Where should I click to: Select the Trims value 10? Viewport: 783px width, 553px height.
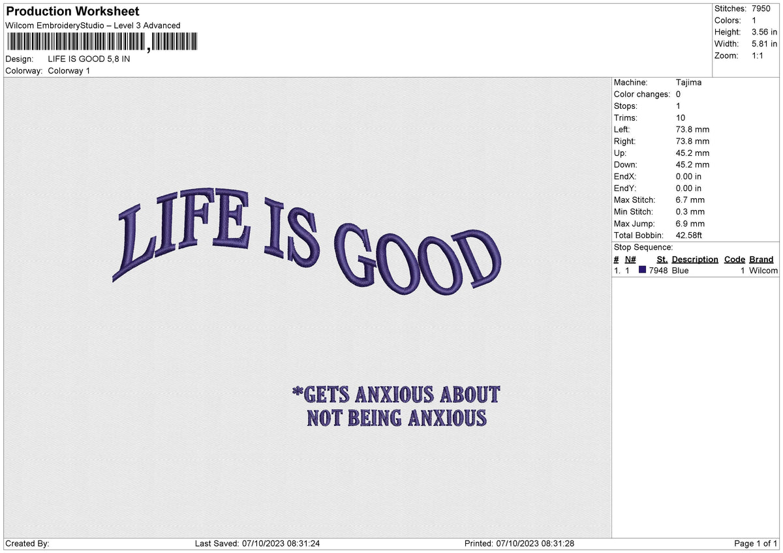tap(681, 118)
